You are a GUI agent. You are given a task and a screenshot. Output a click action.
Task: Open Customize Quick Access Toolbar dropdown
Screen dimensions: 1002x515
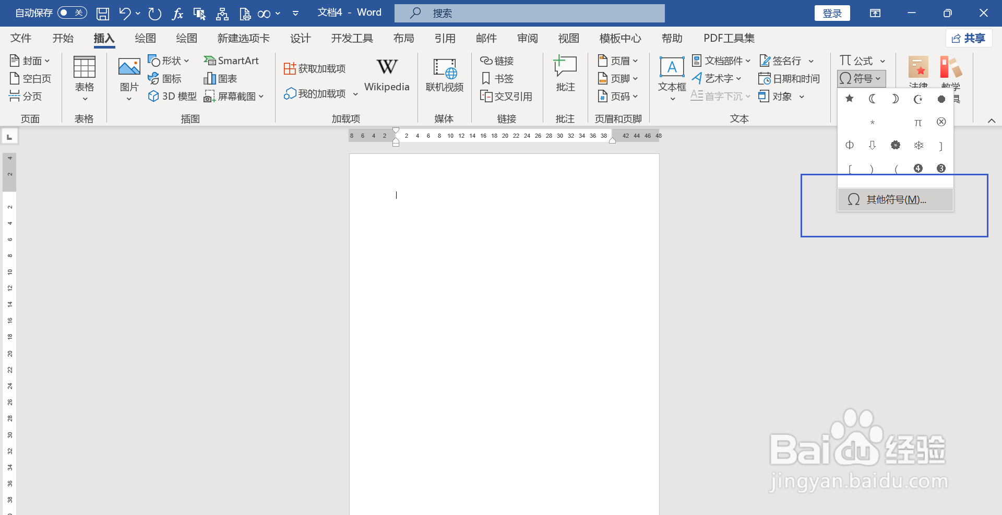tap(295, 14)
